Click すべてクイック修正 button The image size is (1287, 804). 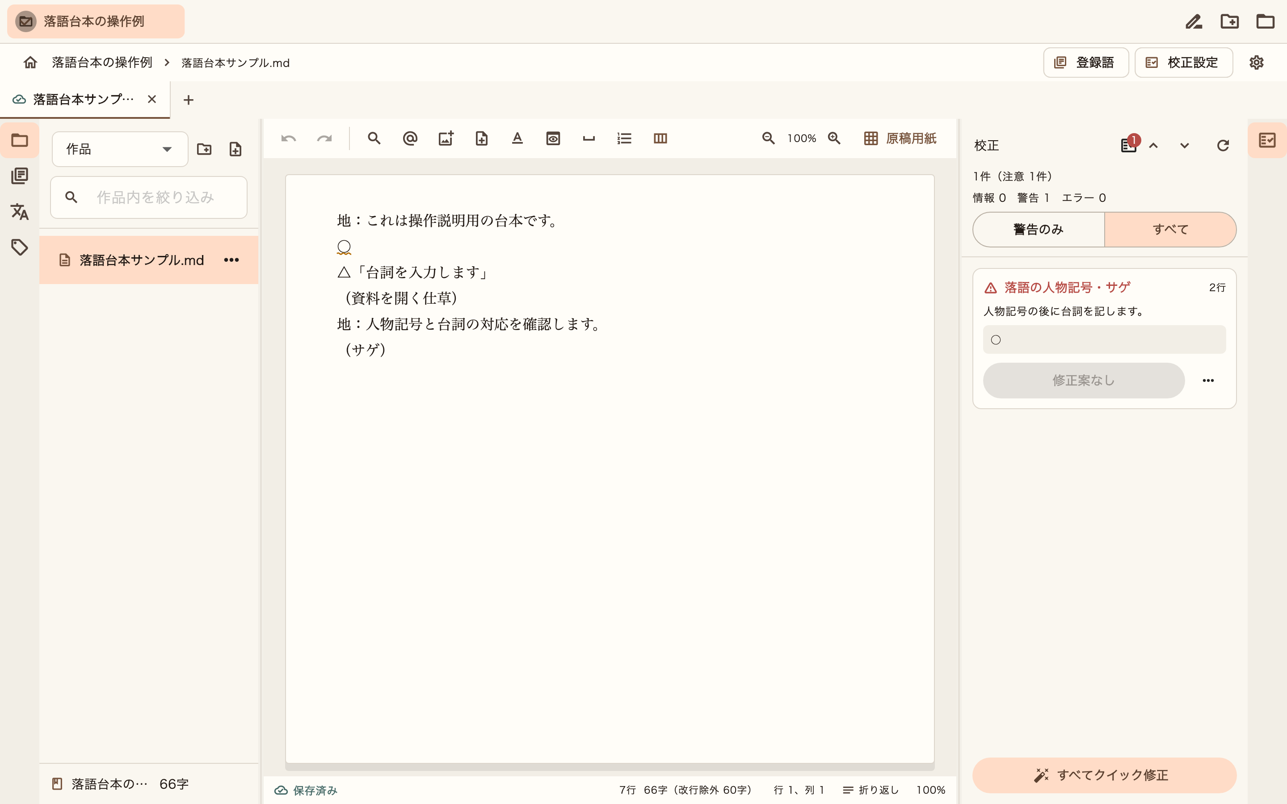tap(1104, 775)
